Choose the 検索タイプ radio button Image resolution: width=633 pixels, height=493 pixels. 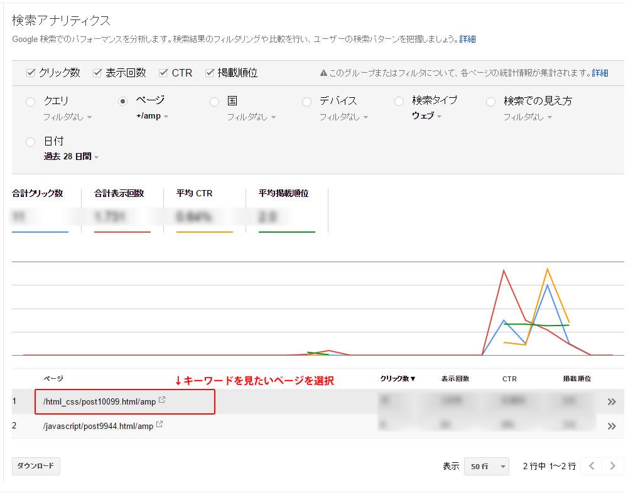tap(399, 102)
